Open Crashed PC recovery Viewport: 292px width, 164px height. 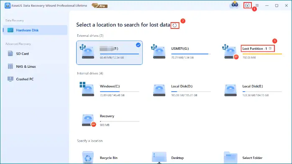pyautogui.click(x=25, y=79)
